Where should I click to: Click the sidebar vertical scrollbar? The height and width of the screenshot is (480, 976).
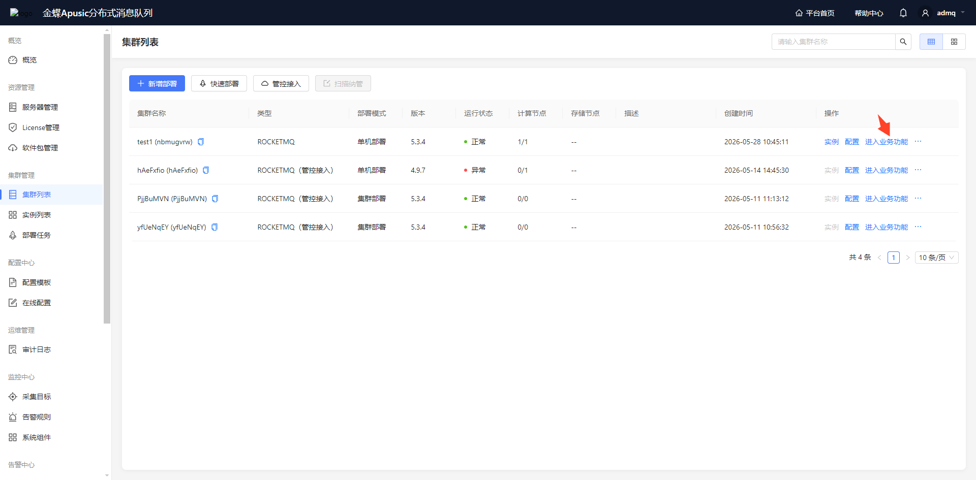(107, 178)
